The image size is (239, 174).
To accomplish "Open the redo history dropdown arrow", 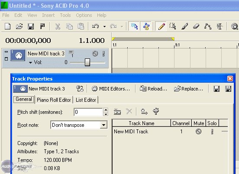I will [x=122, y=26].
